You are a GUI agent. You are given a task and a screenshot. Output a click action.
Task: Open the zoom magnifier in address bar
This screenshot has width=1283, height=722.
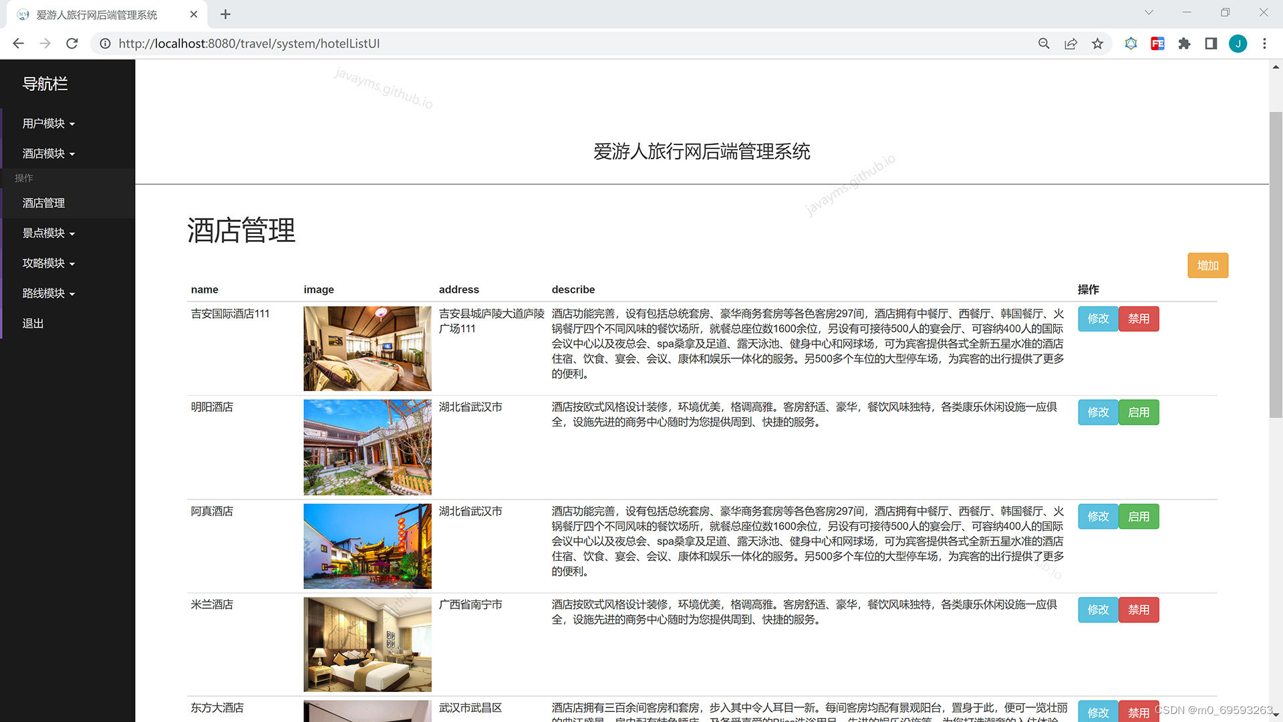click(x=1044, y=43)
